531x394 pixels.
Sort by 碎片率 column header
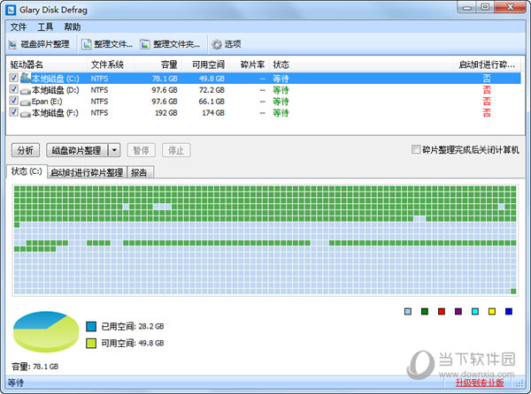(x=250, y=64)
